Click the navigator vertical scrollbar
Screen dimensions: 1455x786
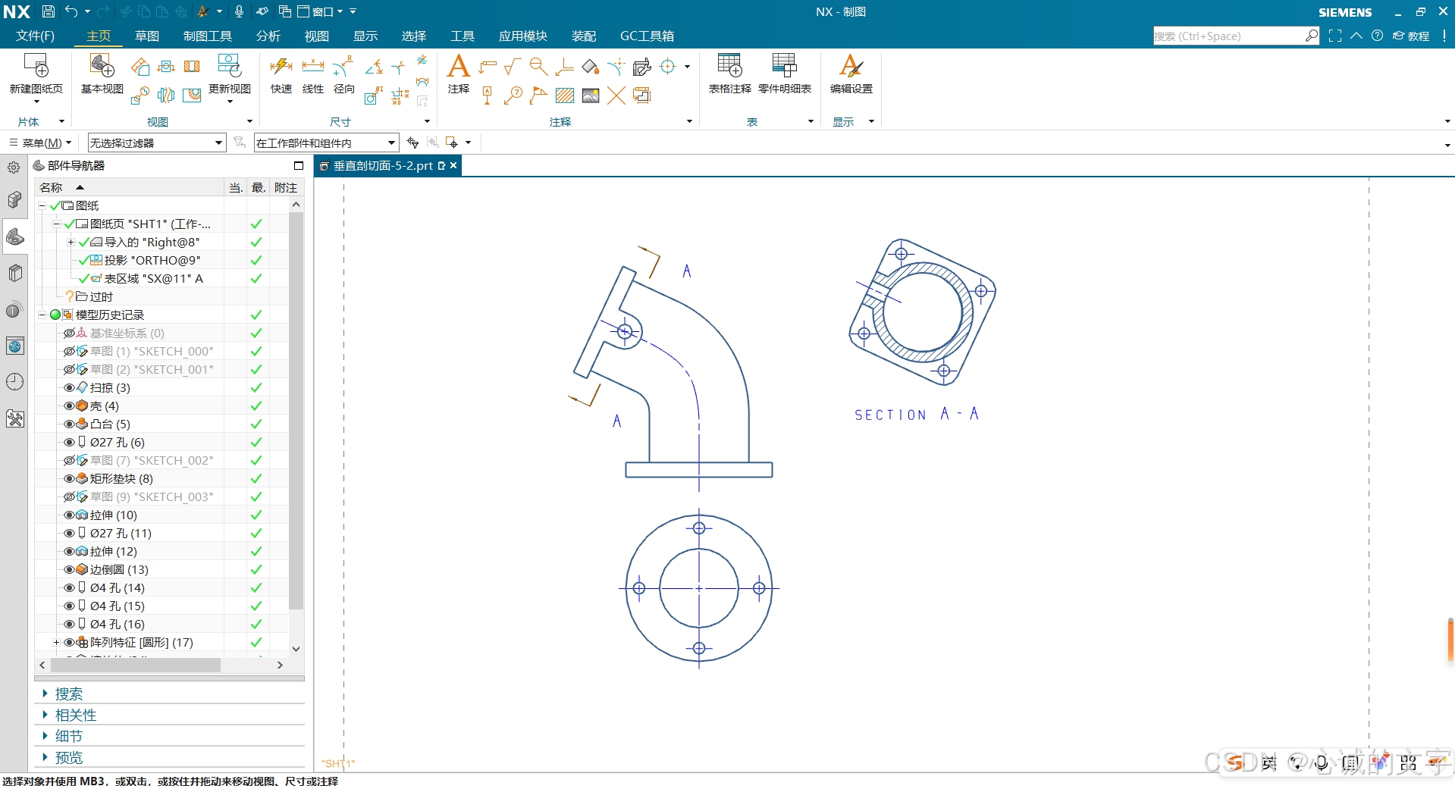coord(296,410)
